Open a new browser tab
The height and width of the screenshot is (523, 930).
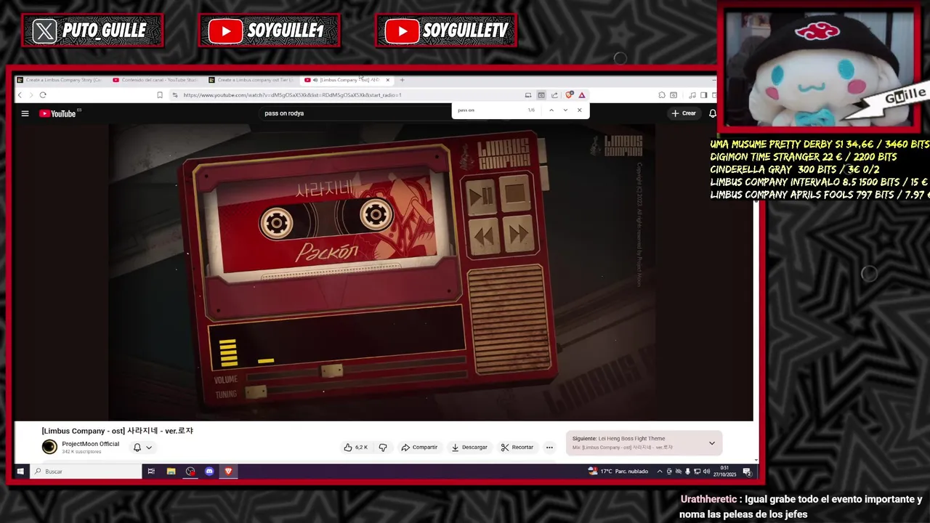click(402, 80)
